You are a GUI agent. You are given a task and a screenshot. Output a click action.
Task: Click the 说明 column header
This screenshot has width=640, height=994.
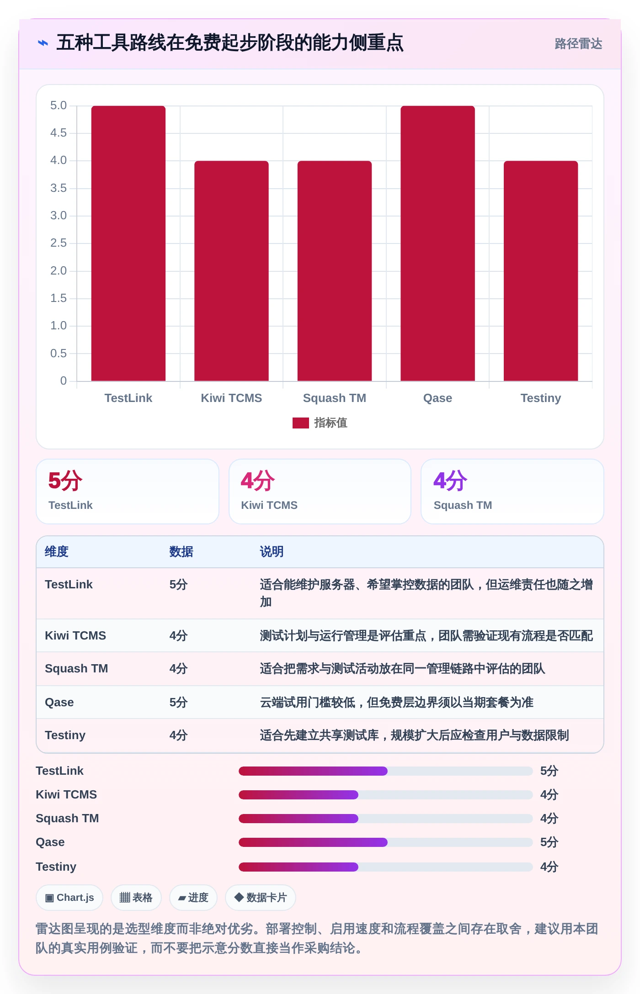[272, 552]
